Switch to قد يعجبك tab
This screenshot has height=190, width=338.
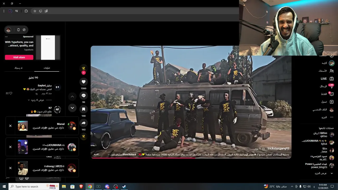[18, 68]
